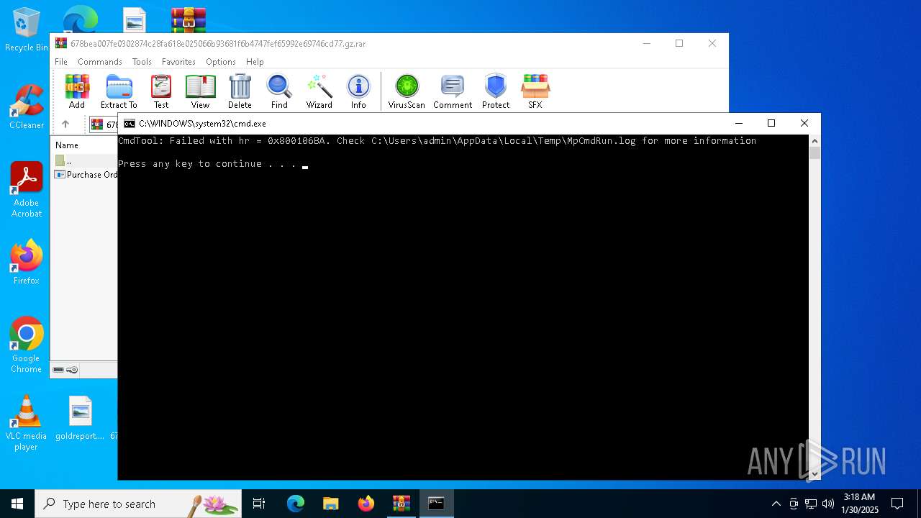Select Extract To in WinRAR toolbar
This screenshot has height=518, width=921.
[119, 91]
